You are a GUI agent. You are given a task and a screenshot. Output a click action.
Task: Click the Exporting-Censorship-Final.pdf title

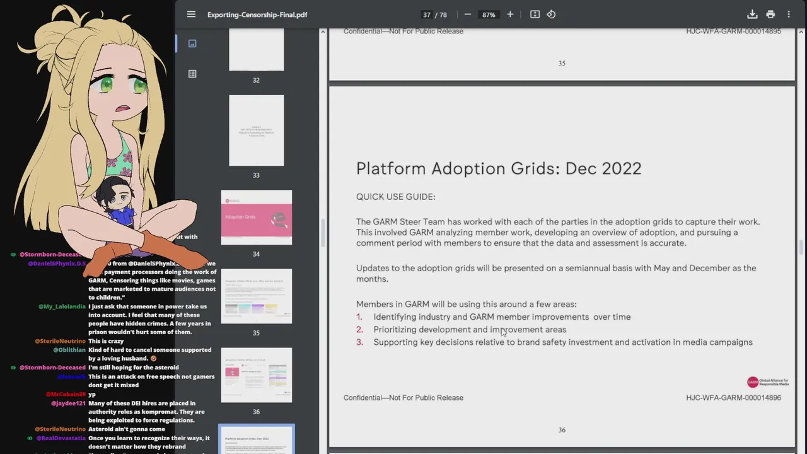pos(257,15)
